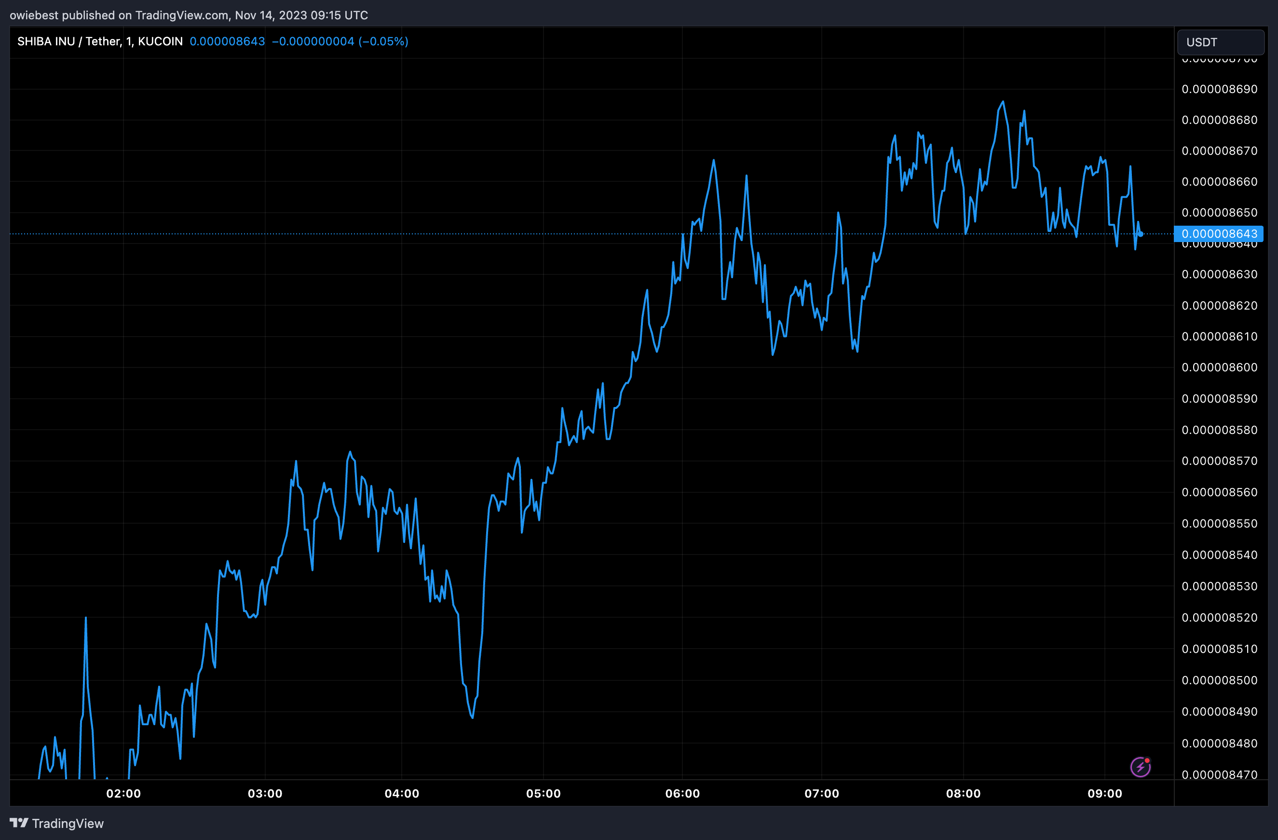
Task: Click the 07:00 time axis label
Action: [x=822, y=793]
